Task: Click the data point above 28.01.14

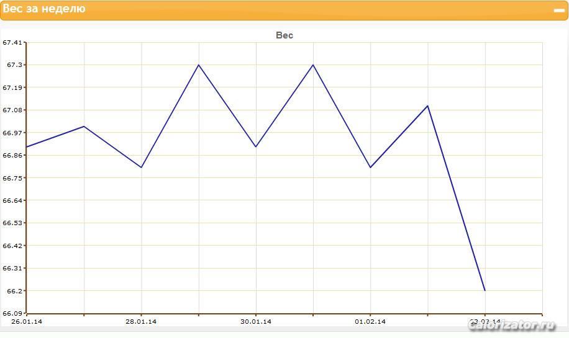Action: (x=141, y=167)
